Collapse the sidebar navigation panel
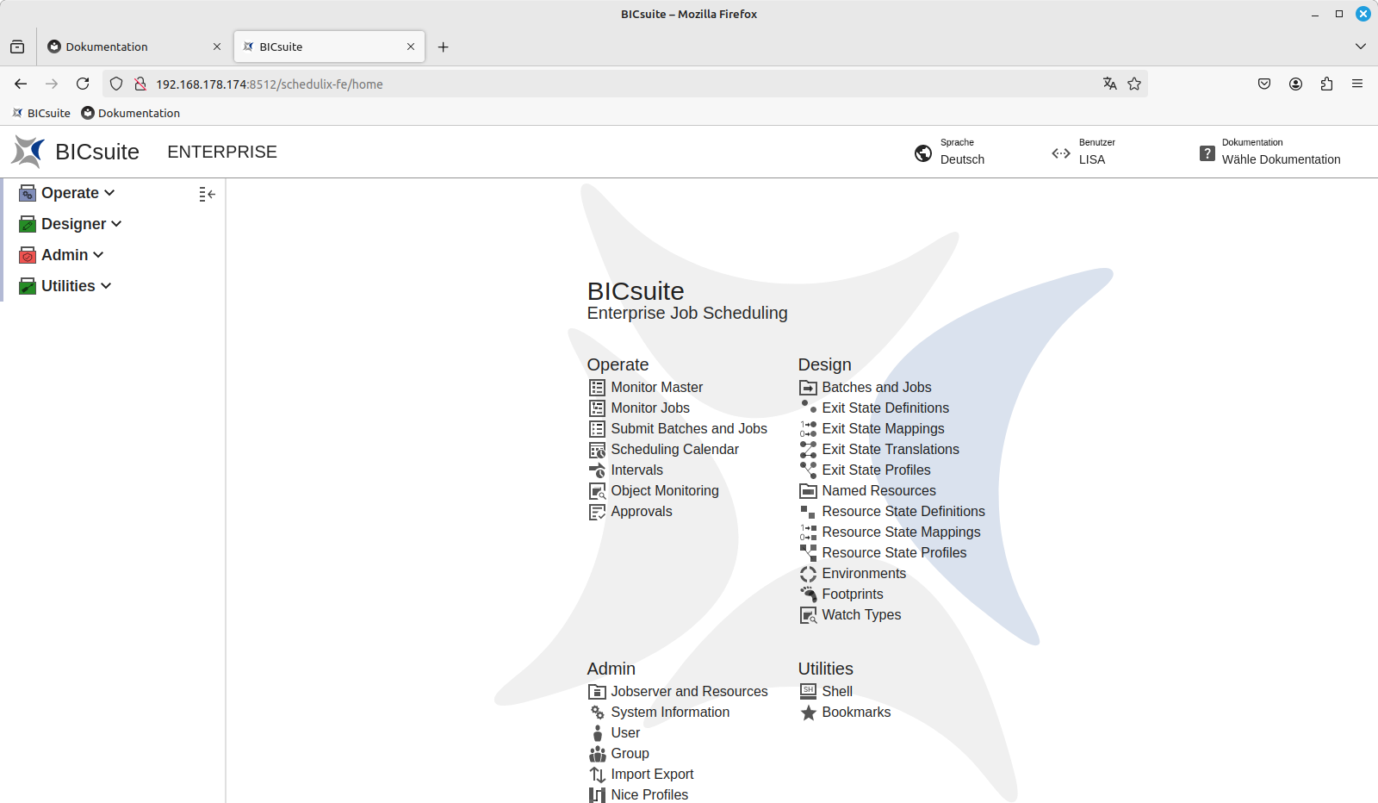Viewport: 1378px width, 803px height. 207,195
